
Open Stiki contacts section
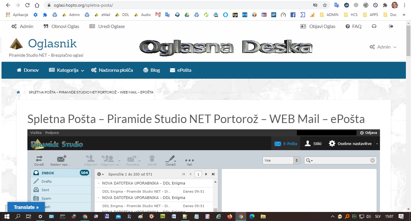point(313,144)
